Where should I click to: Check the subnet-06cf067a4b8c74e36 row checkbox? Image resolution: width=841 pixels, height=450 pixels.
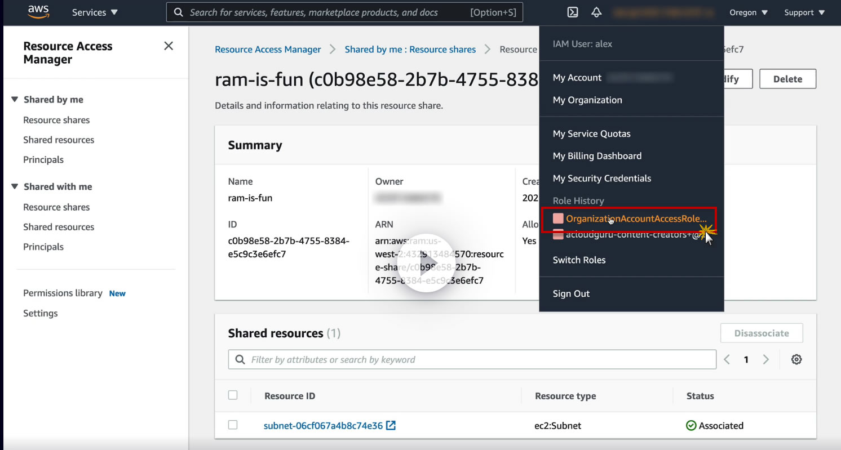(x=233, y=425)
